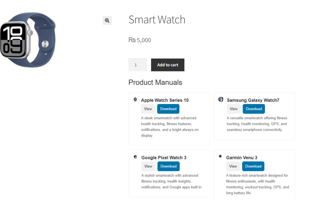Download the Garmin Venu 3 manual
323x200 pixels.
[x=253, y=166]
